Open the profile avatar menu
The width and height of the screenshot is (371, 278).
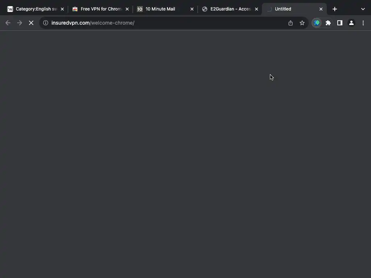click(351, 23)
